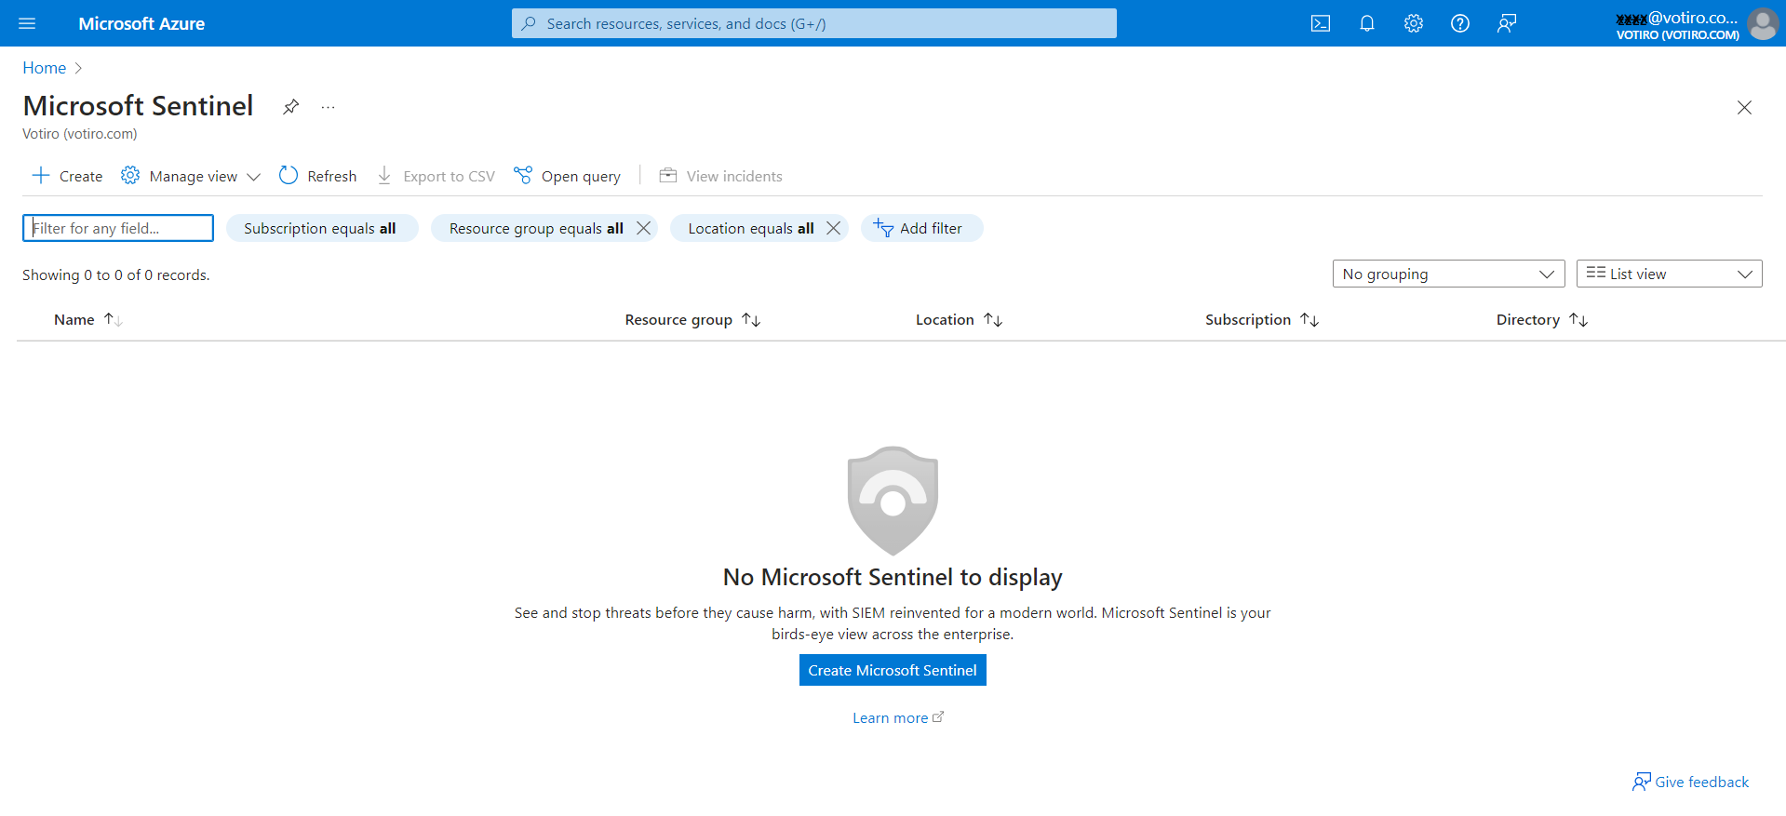Open the Subscription equals all filter
The image size is (1786, 816).
click(x=320, y=228)
